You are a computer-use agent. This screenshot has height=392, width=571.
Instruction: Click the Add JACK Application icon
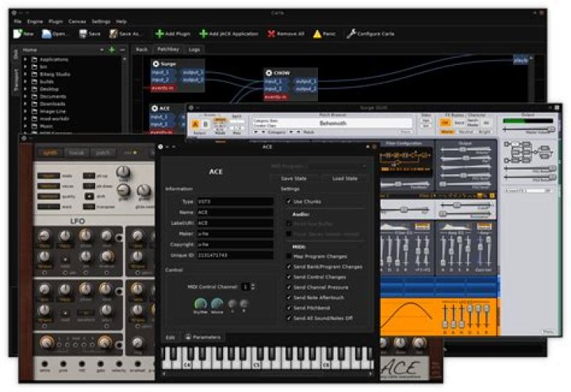[x=204, y=34]
